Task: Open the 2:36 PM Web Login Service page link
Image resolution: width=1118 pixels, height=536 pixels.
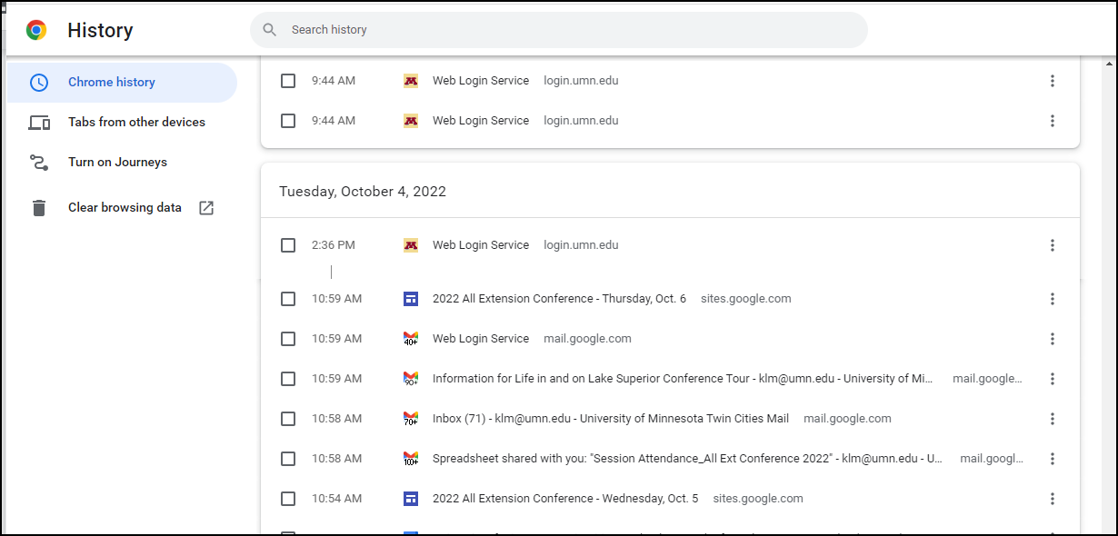Action: (x=481, y=245)
